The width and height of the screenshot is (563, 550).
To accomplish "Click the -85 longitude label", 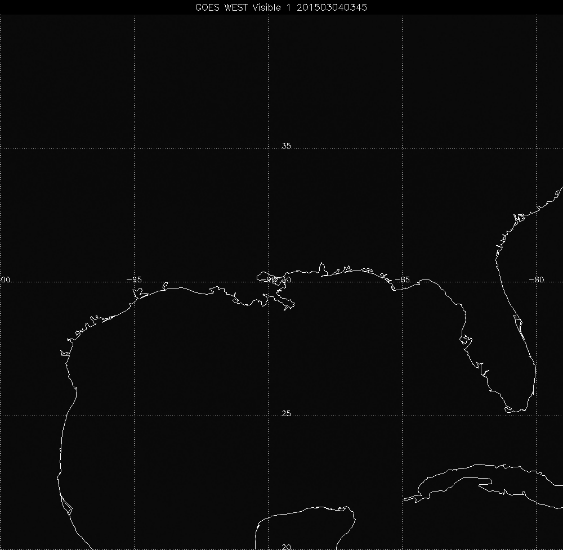I will (403, 279).
